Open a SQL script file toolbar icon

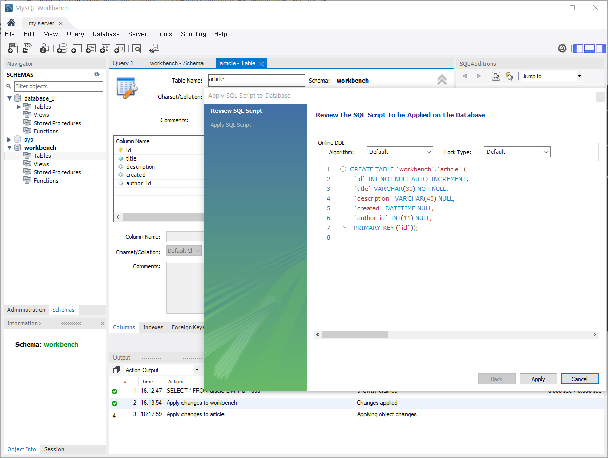(27, 48)
